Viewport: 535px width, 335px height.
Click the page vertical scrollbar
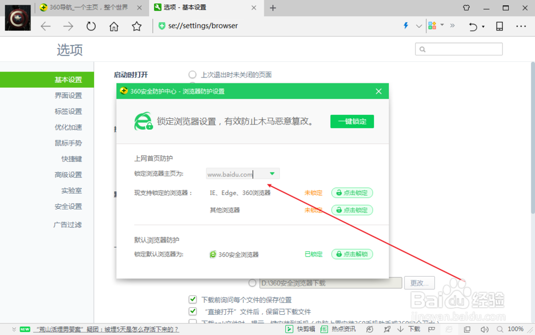tap(533, 138)
